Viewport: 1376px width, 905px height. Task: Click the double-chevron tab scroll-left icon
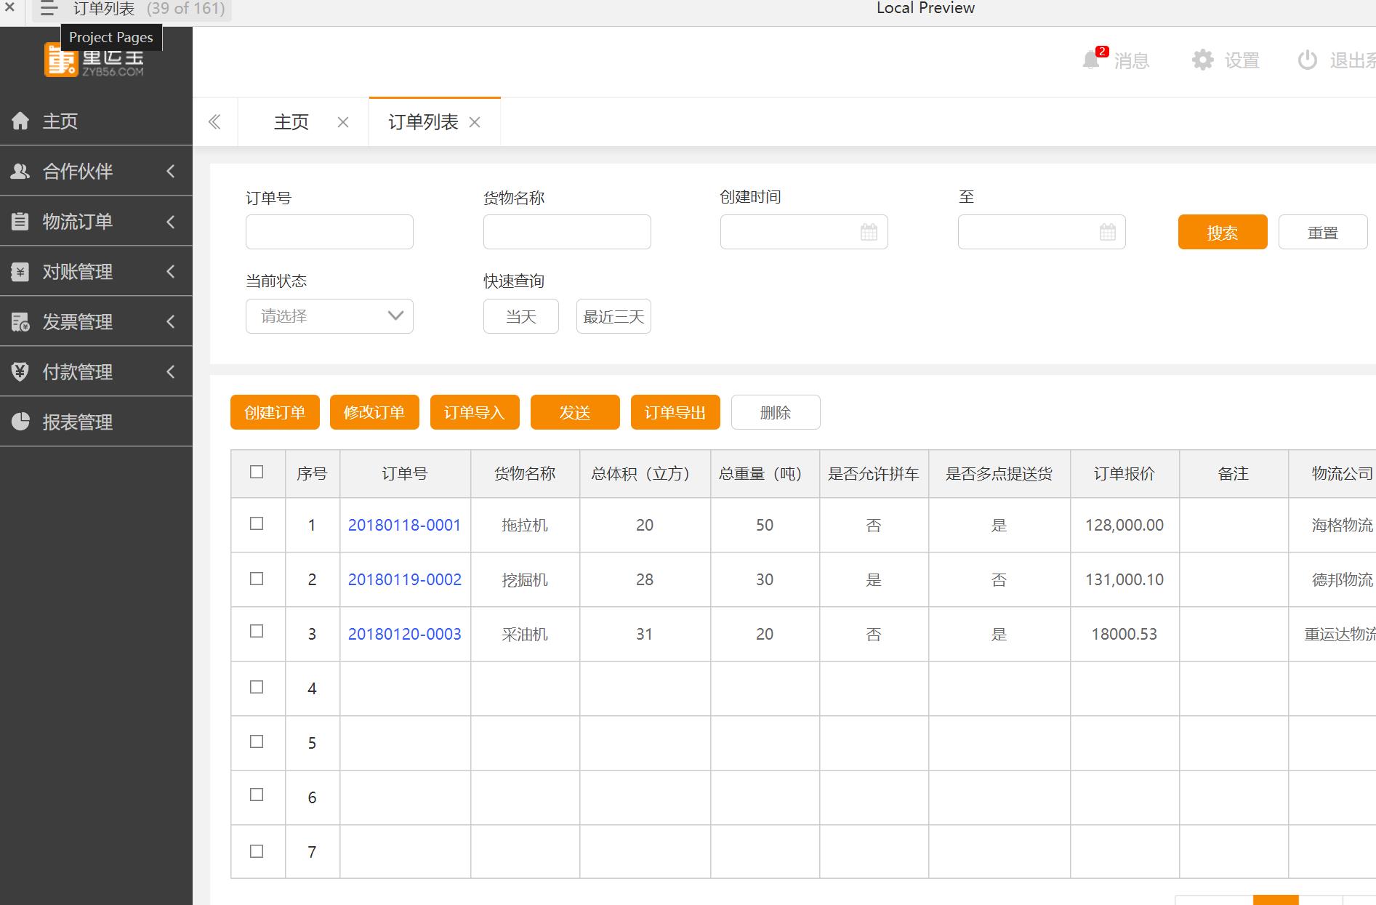click(x=214, y=121)
